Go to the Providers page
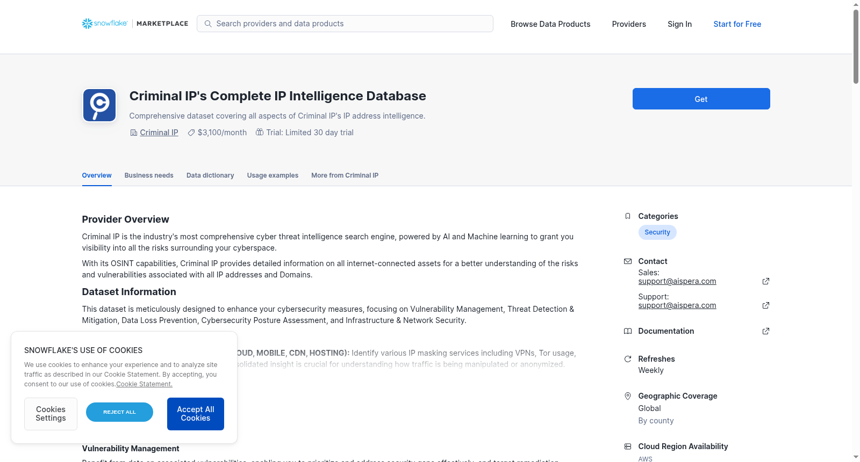860x462 pixels. [629, 24]
